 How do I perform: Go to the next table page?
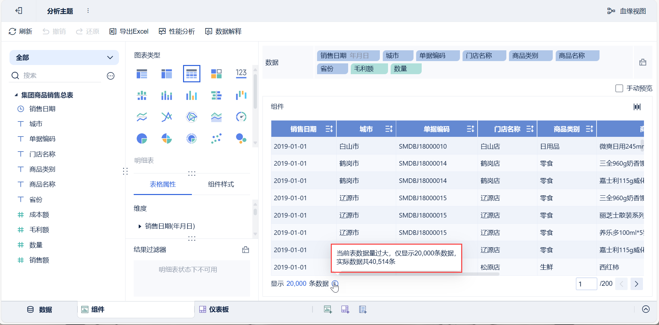point(636,284)
